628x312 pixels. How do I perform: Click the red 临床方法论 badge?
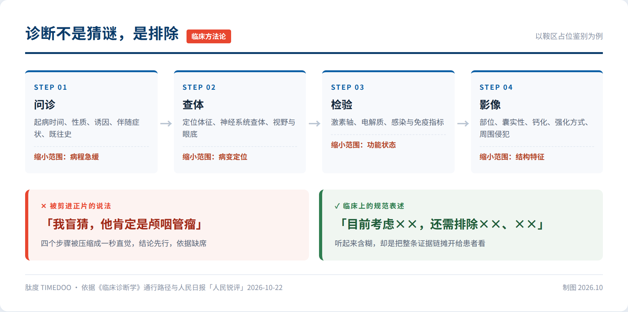click(x=208, y=36)
